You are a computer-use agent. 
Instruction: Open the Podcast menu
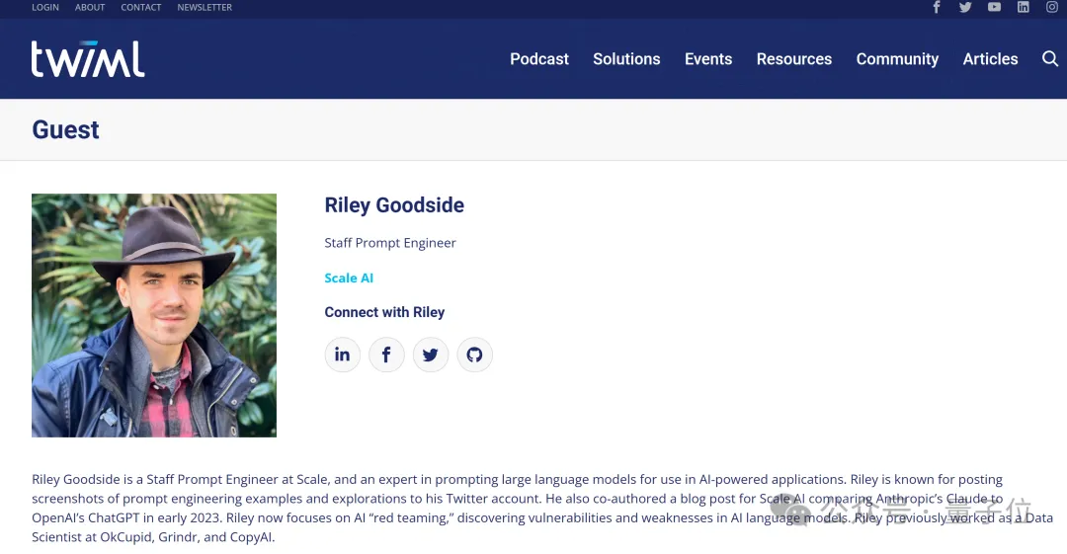click(539, 59)
